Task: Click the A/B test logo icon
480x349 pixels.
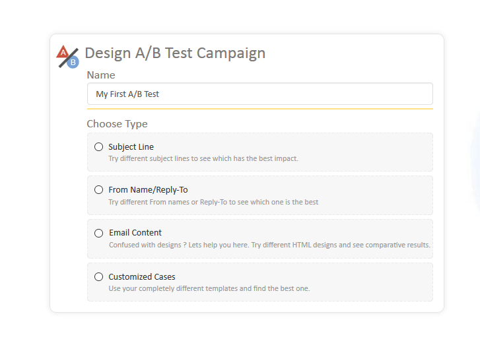Action: [67, 56]
